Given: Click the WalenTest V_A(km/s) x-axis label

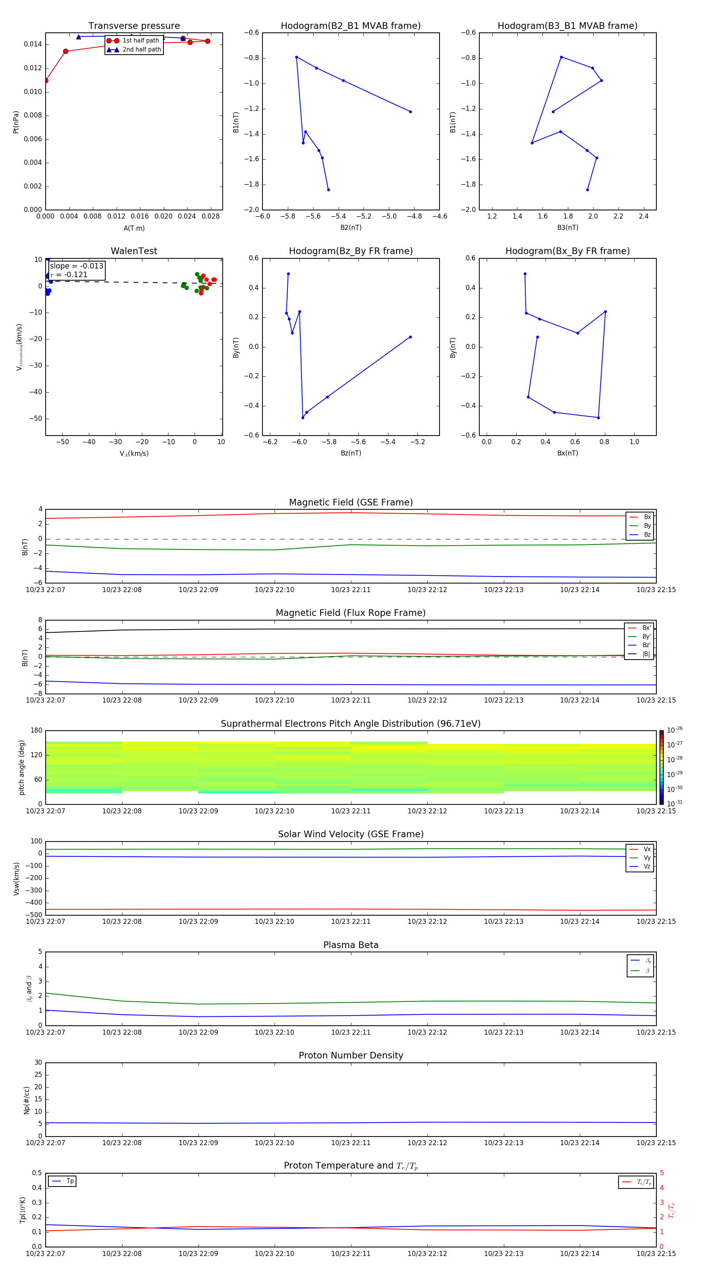Looking at the screenshot, I should click(134, 454).
